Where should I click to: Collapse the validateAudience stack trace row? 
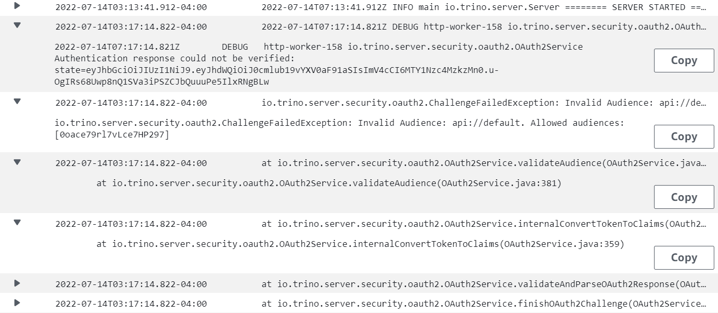click(x=17, y=162)
